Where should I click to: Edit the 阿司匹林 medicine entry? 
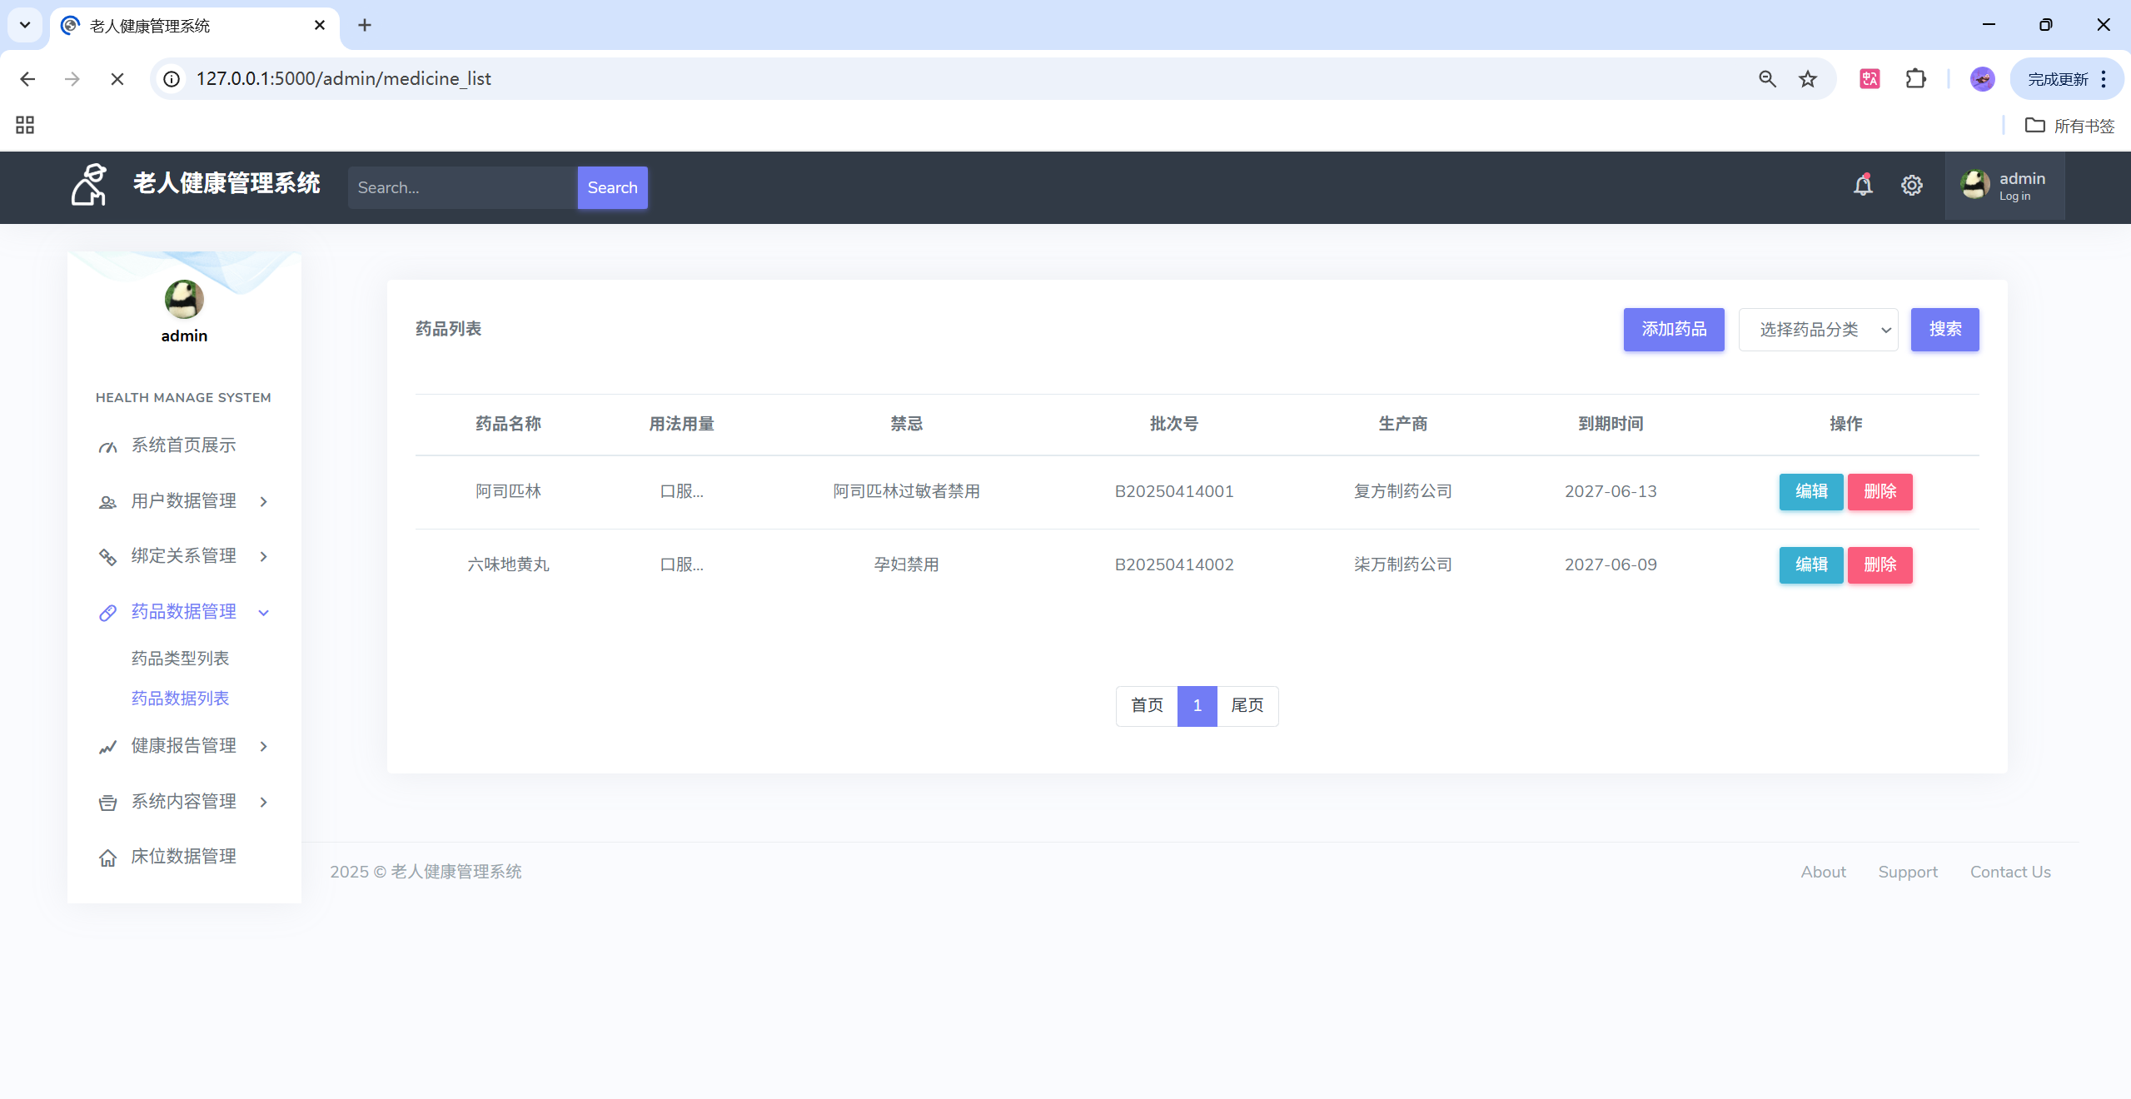pyautogui.click(x=1811, y=491)
